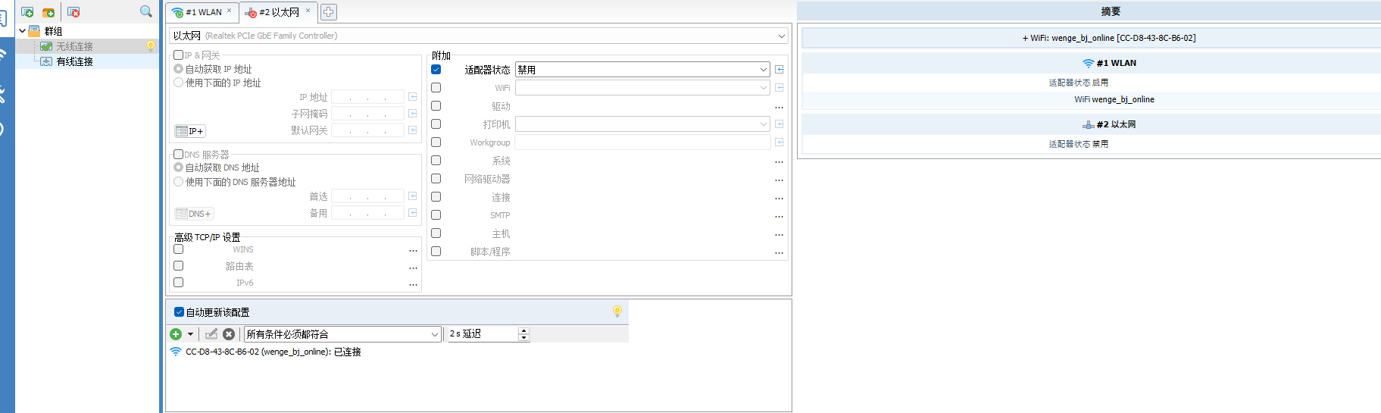1381x413 pixels.
Task: Collapse the 群组 tree node
Action: (x=22, y=31)
